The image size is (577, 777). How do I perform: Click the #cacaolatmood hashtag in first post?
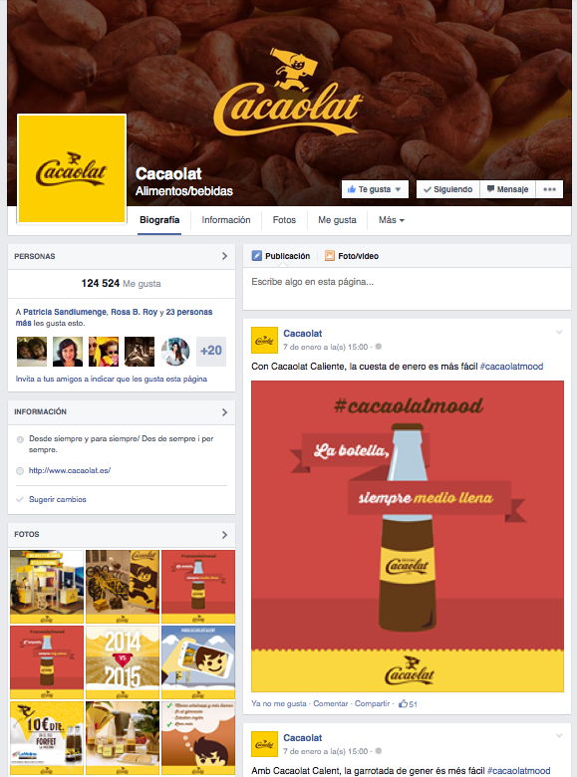tap(511, 367)
